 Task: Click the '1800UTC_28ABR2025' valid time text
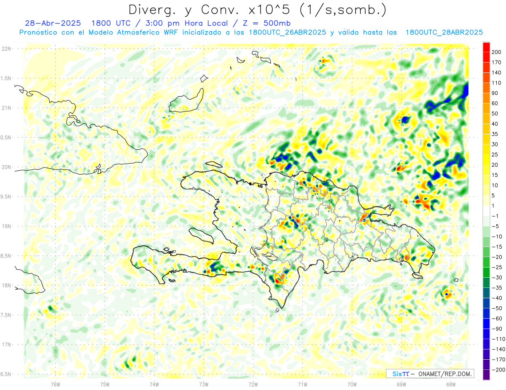444,32
